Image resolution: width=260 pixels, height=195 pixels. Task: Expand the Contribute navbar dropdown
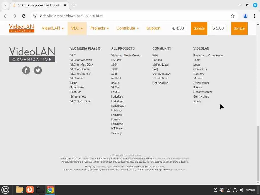pos(127,28)
